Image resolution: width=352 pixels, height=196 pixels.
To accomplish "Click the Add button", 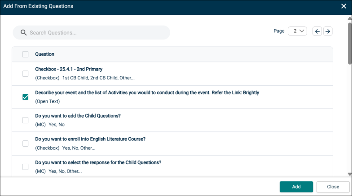I will pos(296,187).
